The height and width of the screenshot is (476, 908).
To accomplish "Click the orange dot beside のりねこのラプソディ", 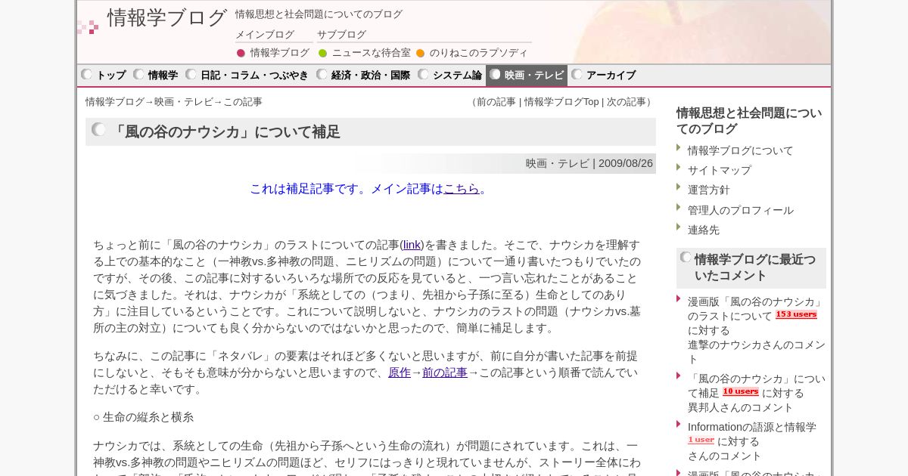I will [x=420, y=53].
